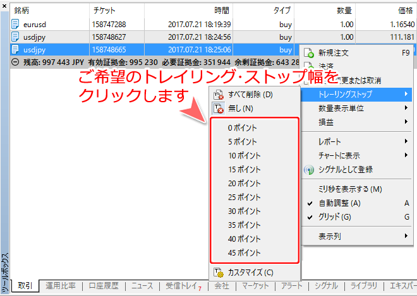
Task: Expand the トレーリングストップ submenu arrow
Action: [x=406, y=94]
